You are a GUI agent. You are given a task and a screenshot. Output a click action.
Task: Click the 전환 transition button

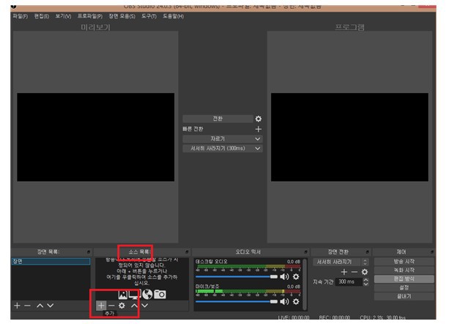(217, 119)
